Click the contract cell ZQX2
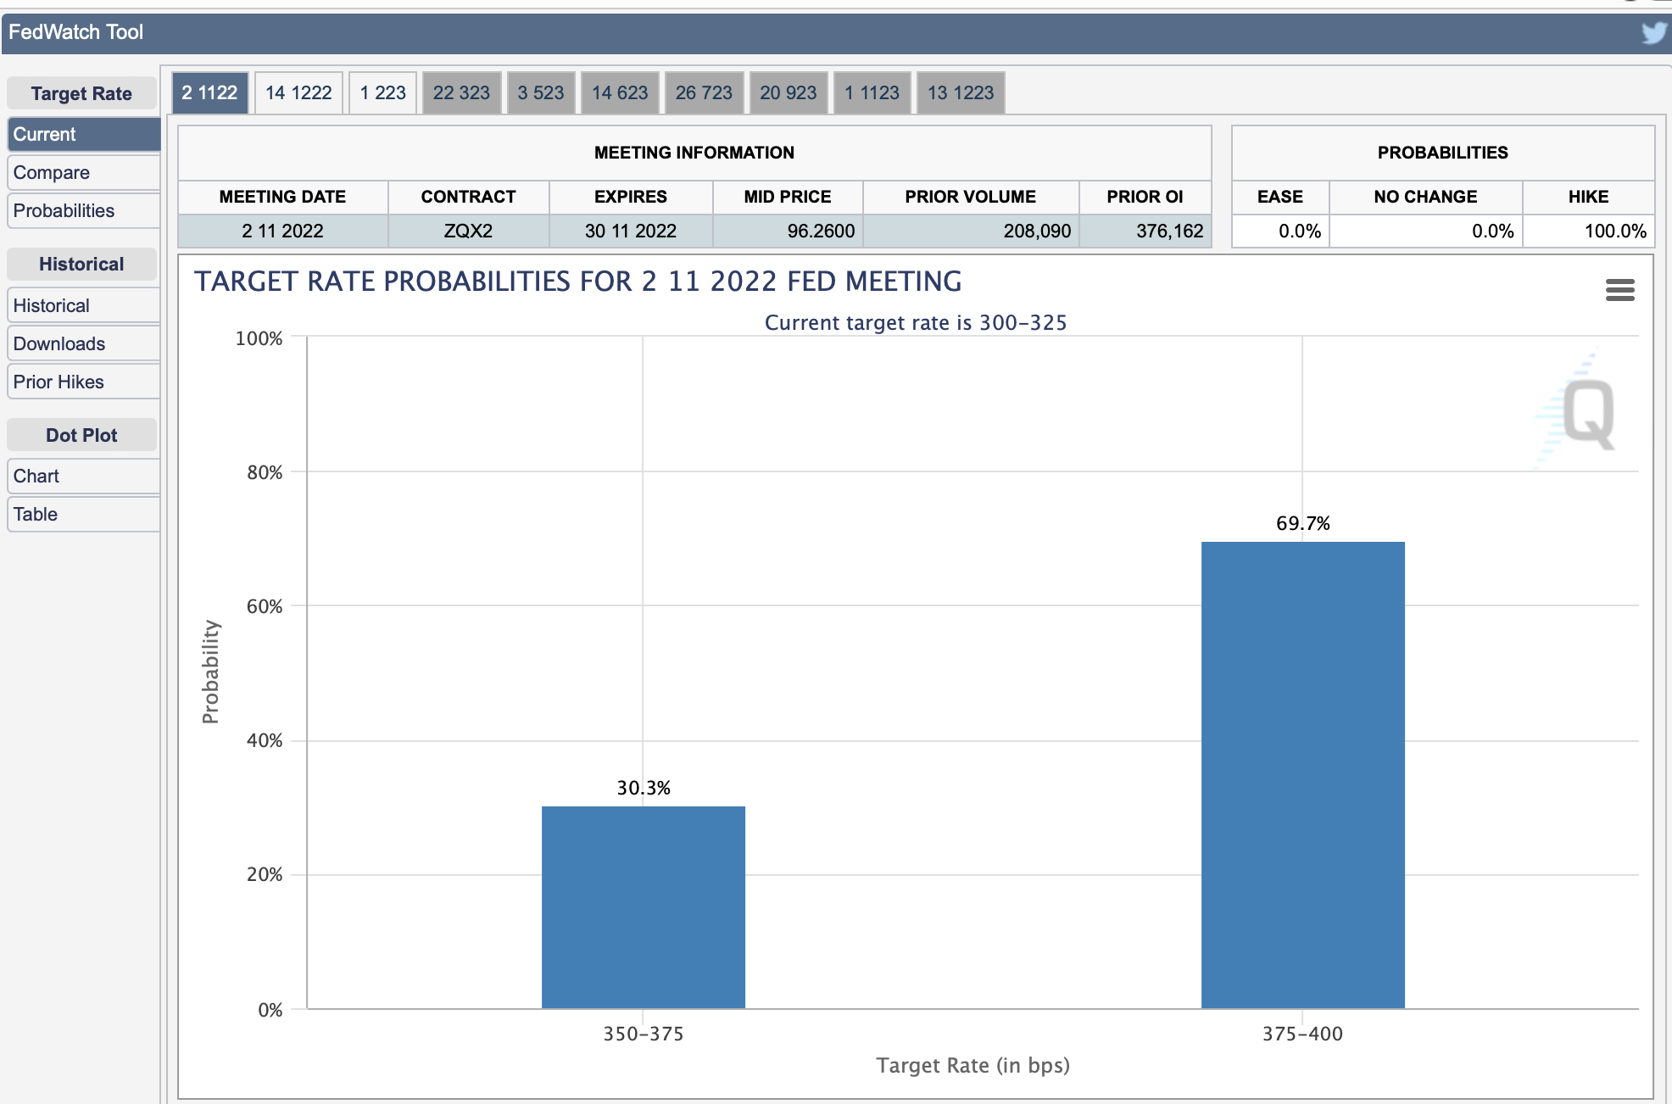The width and height of the screenshot is (1672, 1104). (x=468, y=231)
